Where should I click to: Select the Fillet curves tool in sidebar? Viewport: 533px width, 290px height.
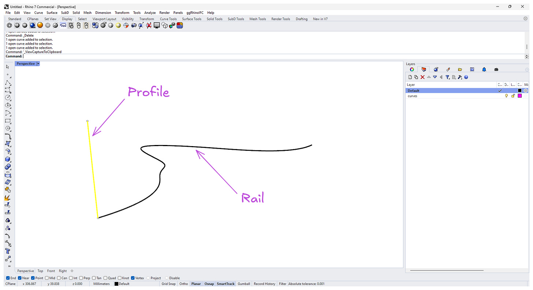click(x=8, y=136)
